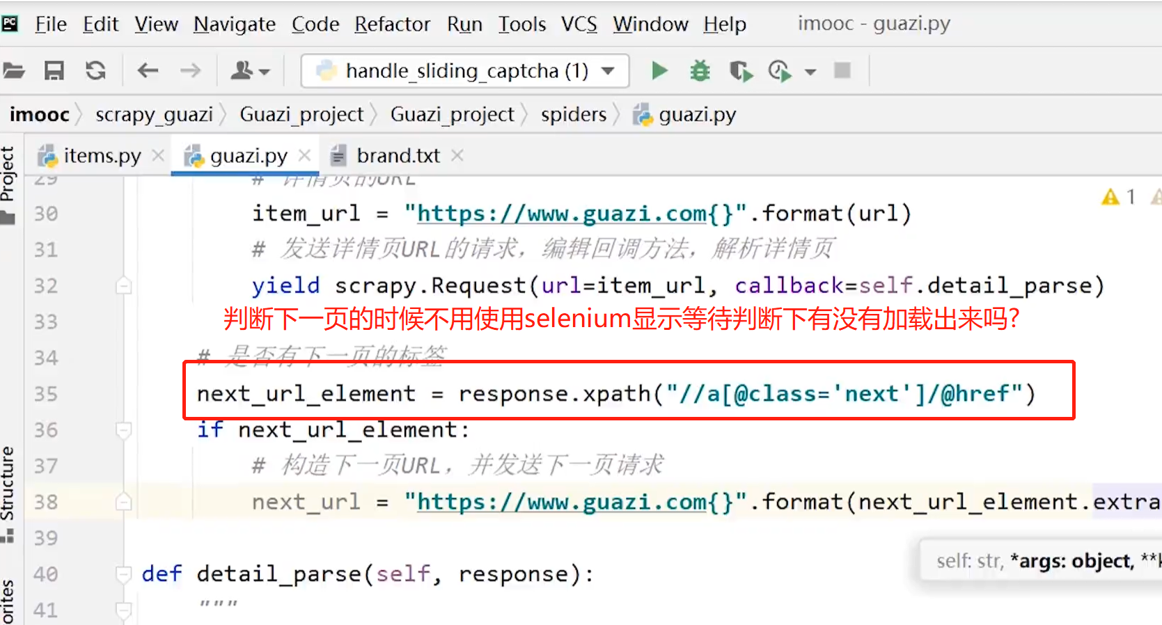This screenshot has width=1162, height=625.
Task: Select the second Guazi_project breadcrumb
Action: point(453,114)
